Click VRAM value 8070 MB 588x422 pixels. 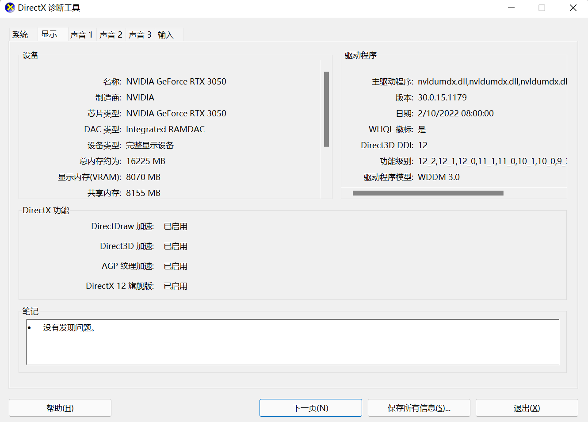[143, 177]
